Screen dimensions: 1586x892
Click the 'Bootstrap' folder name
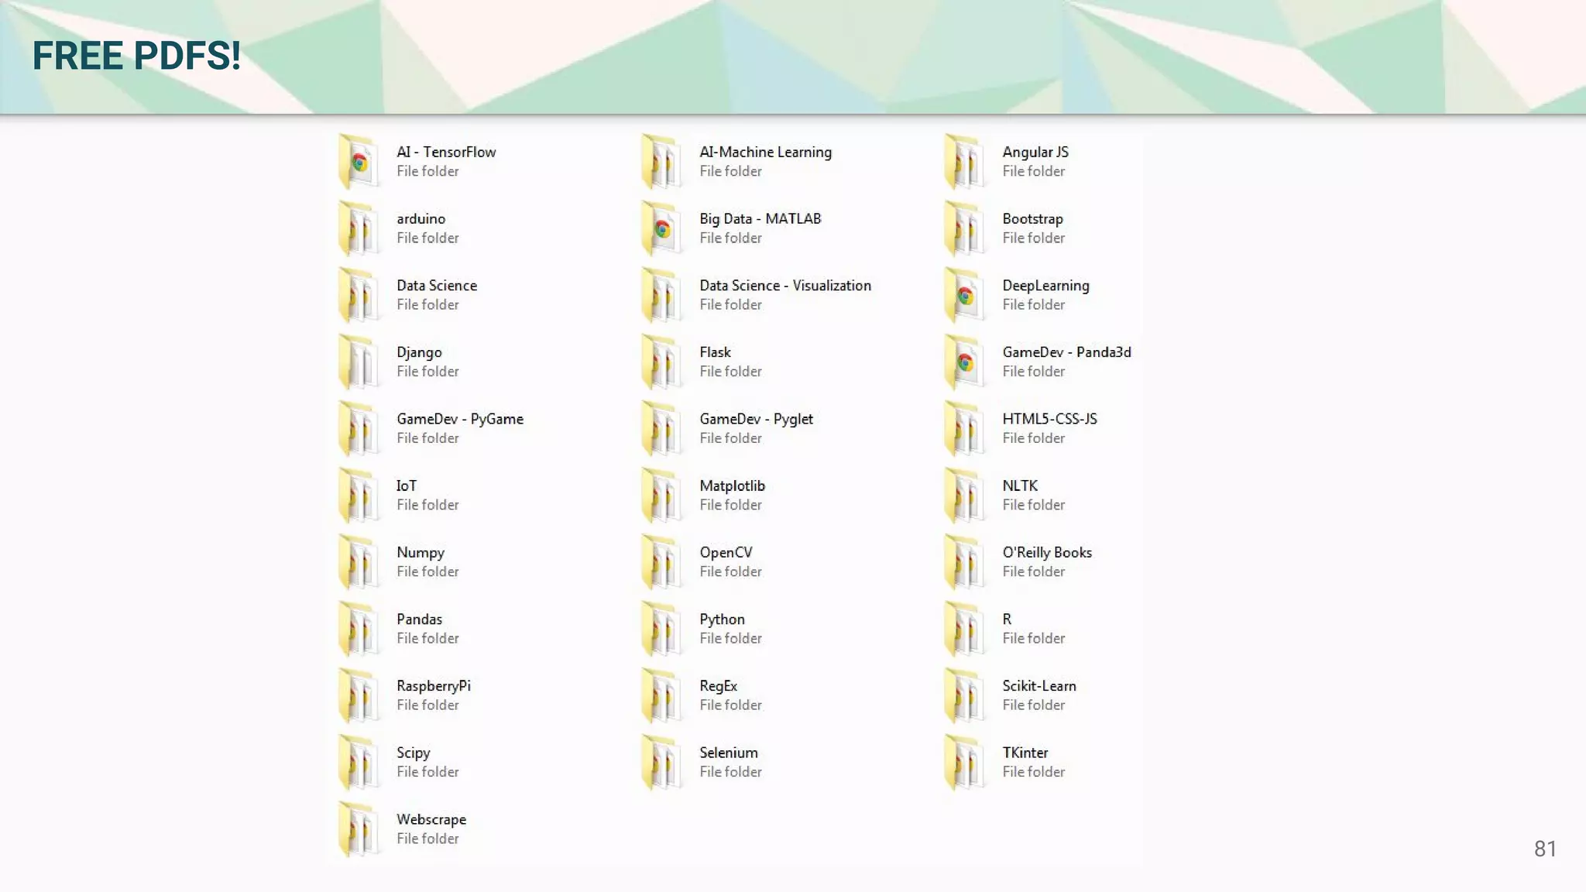click(x=1032, y=219)
